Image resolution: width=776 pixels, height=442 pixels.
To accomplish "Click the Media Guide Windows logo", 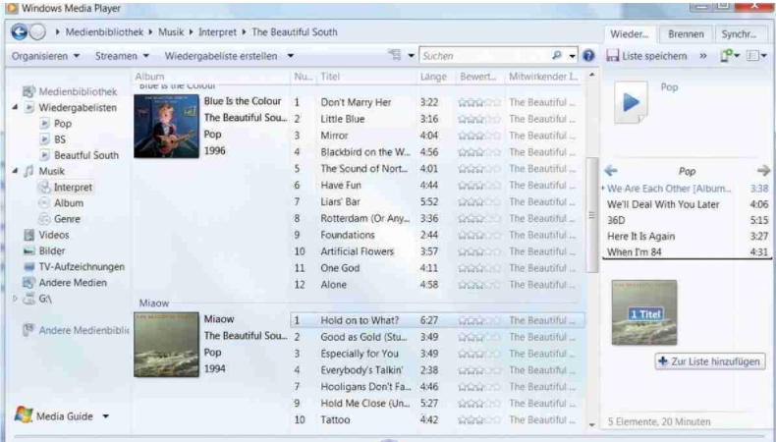I will [x=24, y=414].
